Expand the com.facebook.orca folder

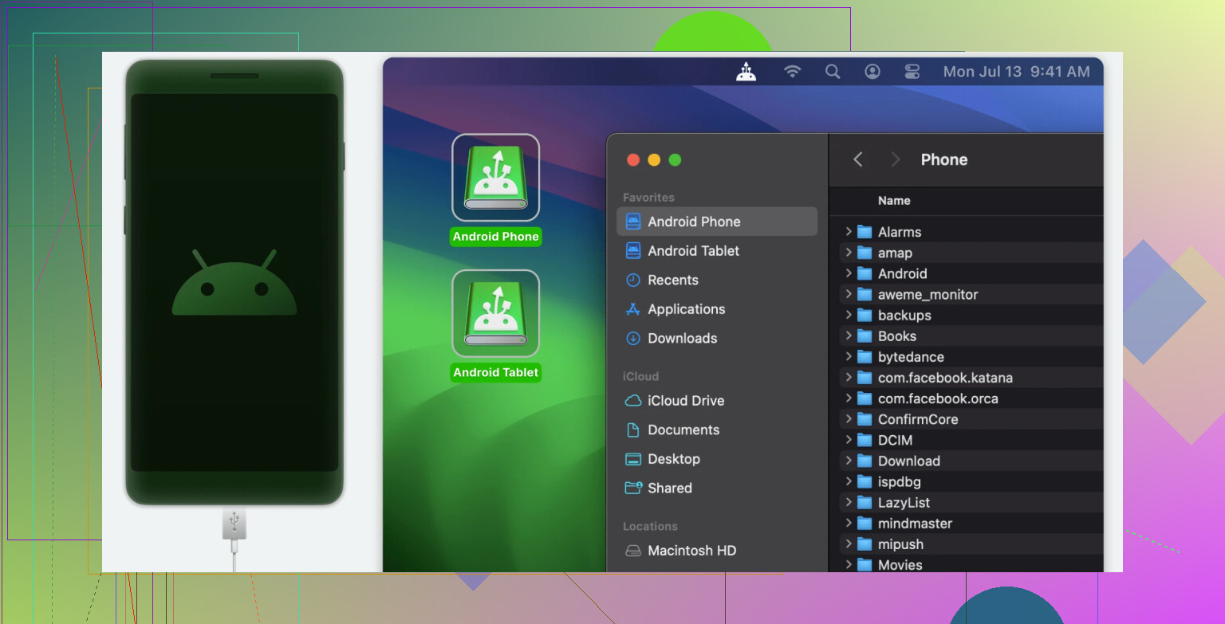[849, 398]
